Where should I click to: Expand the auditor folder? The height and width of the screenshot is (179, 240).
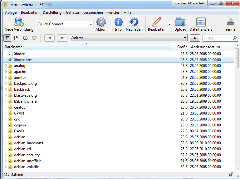[6, 78]
